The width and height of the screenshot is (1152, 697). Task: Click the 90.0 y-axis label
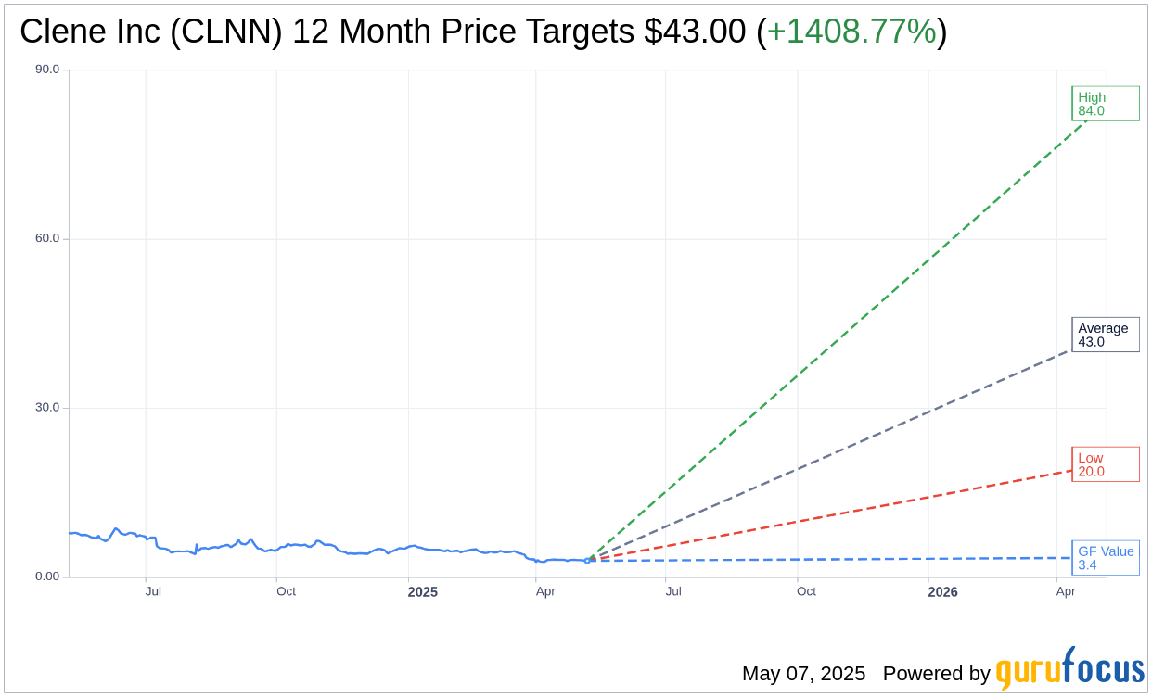point(46,70)
